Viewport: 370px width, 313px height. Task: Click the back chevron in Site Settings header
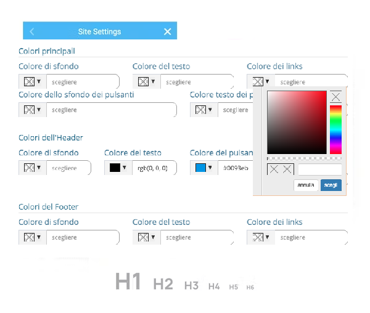(32, 31)
